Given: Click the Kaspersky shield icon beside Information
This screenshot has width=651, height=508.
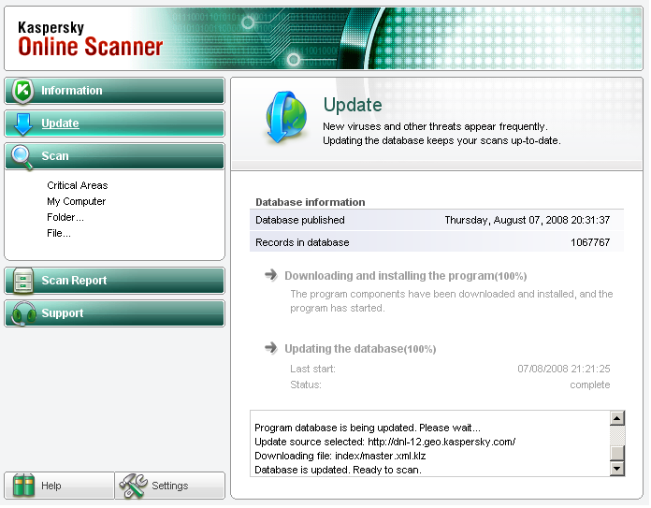Looking at the screenshot, I should [22, 91].
